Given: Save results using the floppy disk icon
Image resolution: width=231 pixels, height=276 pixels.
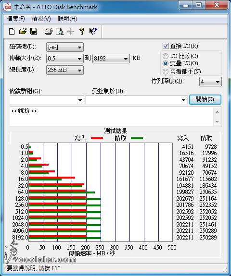Looking at the screenshot, I should 34,32.
